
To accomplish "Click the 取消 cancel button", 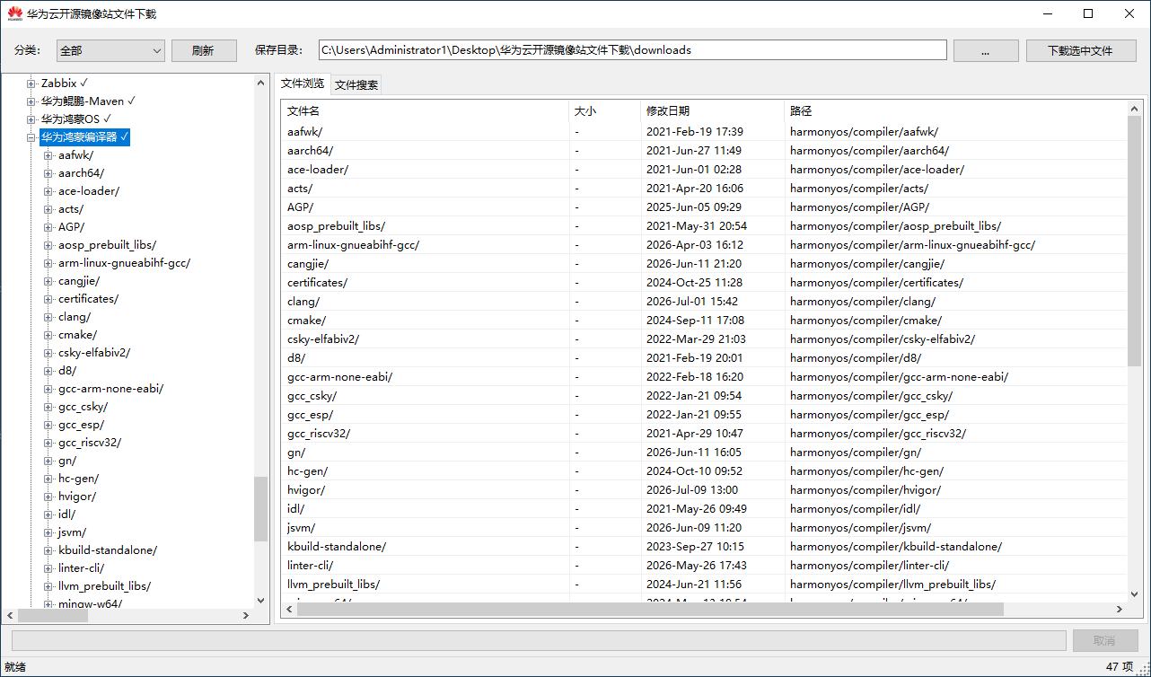I will (x=1104, y=640).
